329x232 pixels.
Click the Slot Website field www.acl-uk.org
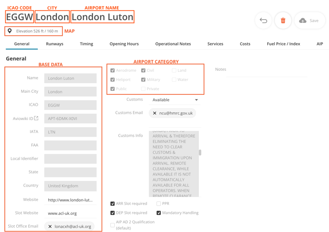(x=70, y=213)
